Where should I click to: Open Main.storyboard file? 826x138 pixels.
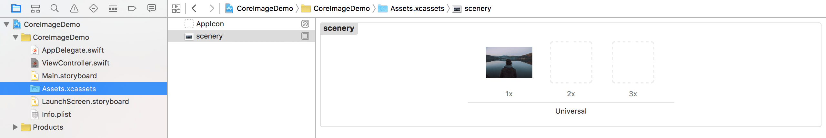click(69, 76)
